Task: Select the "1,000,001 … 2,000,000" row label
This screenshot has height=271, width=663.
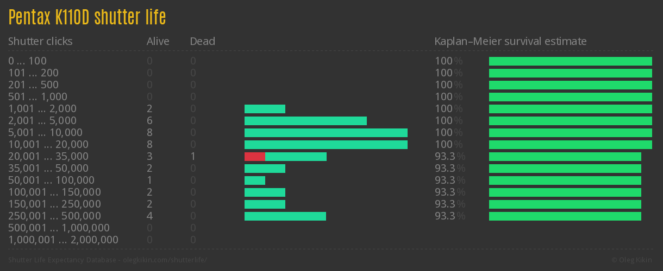Action: coord(63,240)
